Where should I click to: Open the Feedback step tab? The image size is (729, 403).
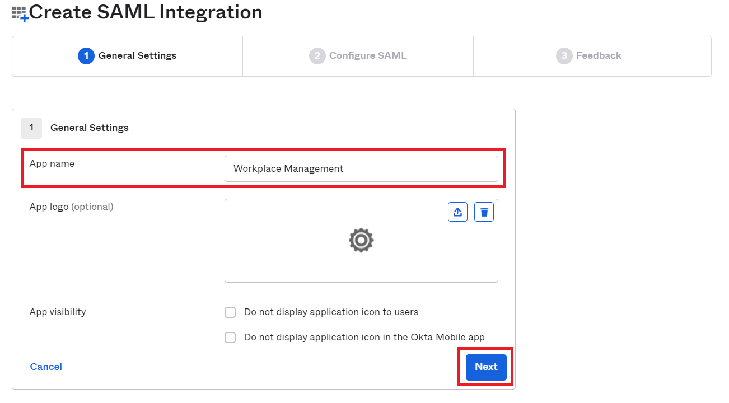click(x=592, y=56)
